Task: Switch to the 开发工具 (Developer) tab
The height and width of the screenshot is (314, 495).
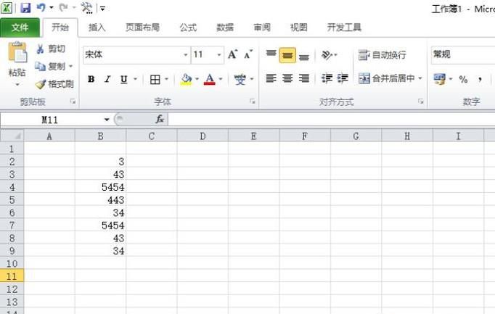Action: tap(344, 28)
